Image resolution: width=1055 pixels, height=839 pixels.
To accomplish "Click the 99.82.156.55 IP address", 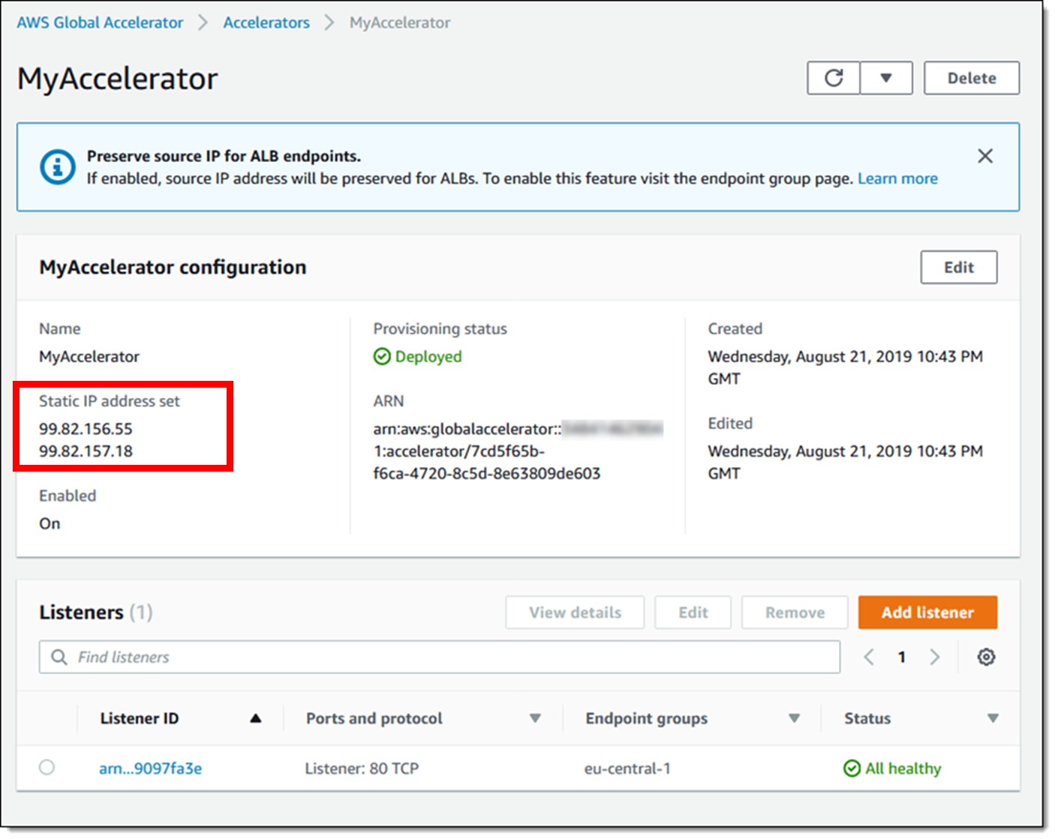I will click(x=86, y=429).
